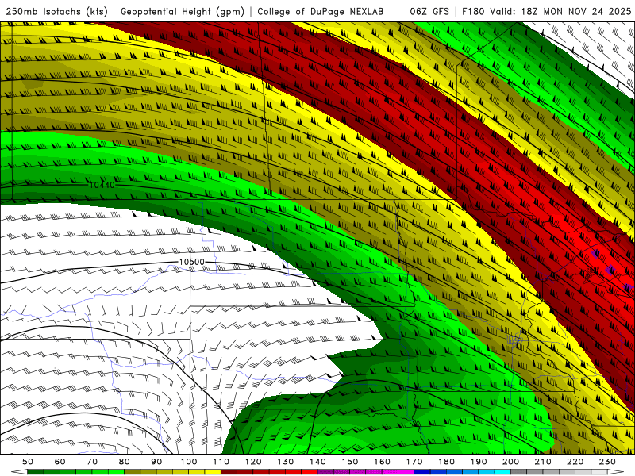The image size is (635, 476).
Task: Click the 60 value on the color scale
Action: click(x=60, y=462)
